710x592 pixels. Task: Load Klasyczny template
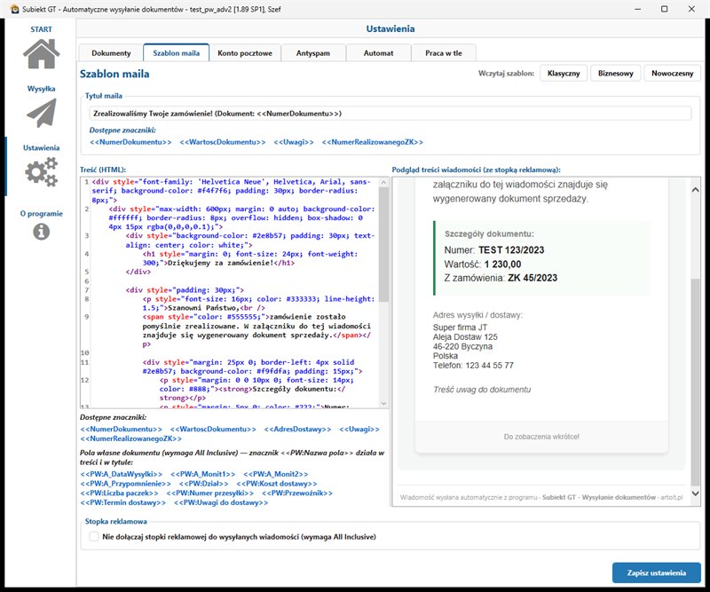click(x=564, y=74)
